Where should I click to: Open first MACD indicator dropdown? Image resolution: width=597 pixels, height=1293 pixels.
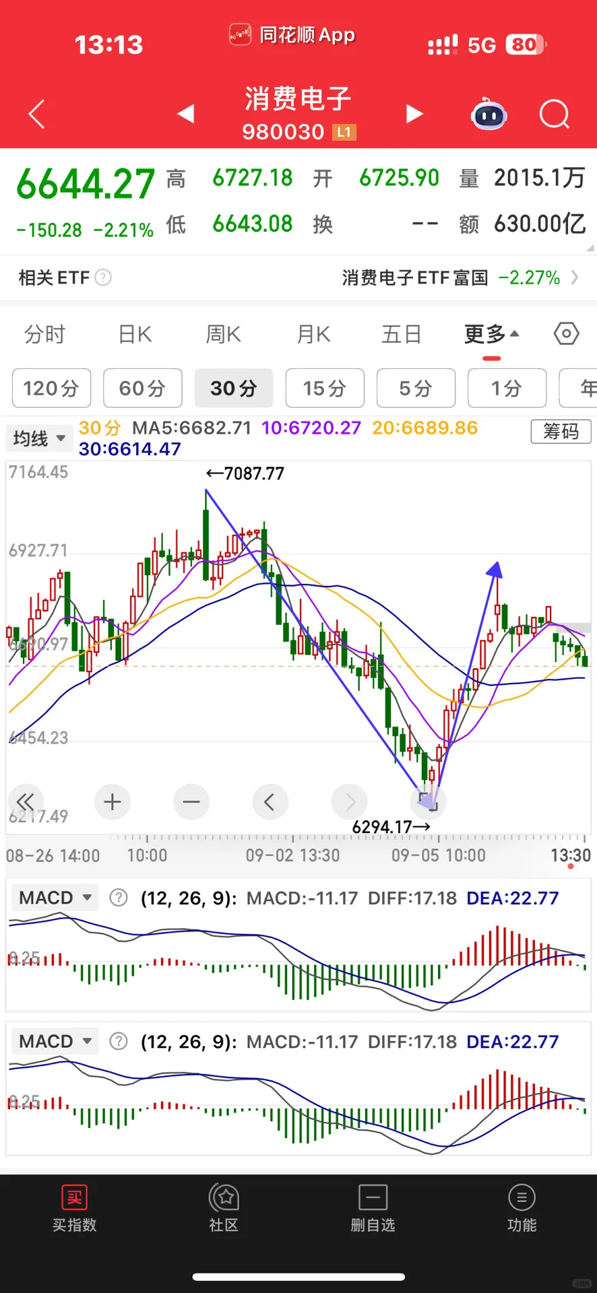pos(55,898)
